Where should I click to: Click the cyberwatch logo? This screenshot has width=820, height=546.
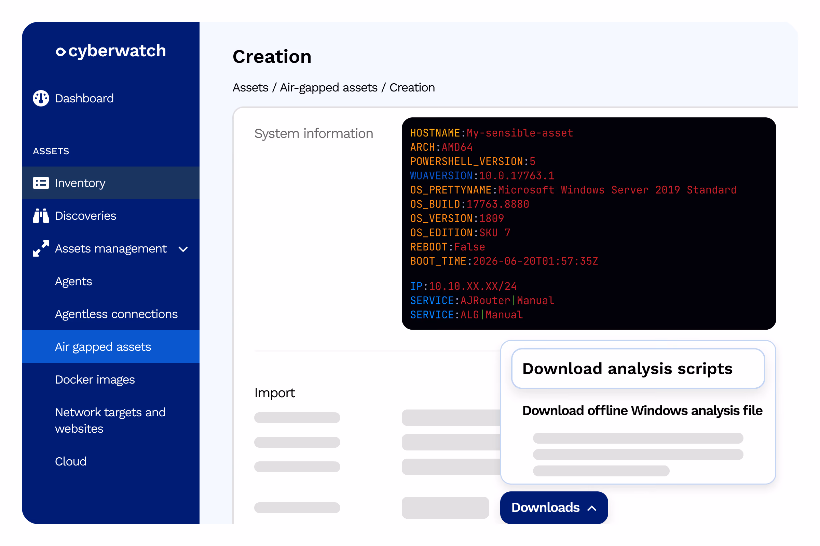[111, 51]
